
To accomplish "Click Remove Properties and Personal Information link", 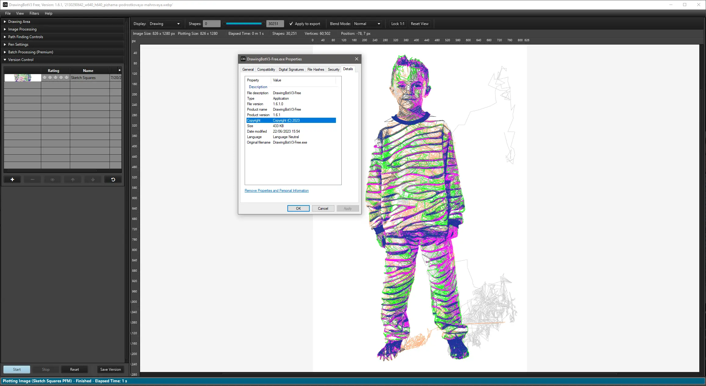I will pos(276,191).
